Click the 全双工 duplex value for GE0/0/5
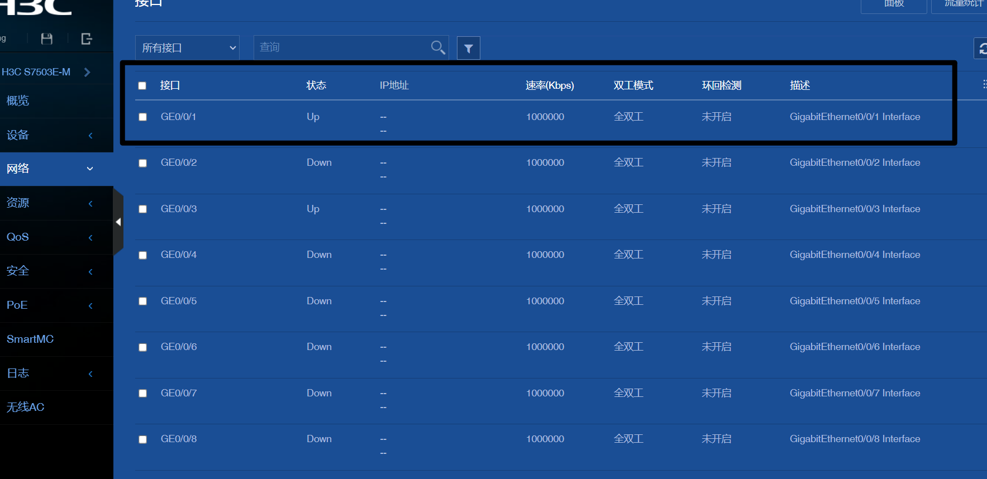This screenshot has height=479, width=987. point(628,301)
